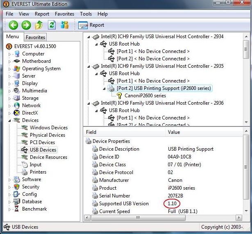Select the Devices icon in tree

pos(17,120)
